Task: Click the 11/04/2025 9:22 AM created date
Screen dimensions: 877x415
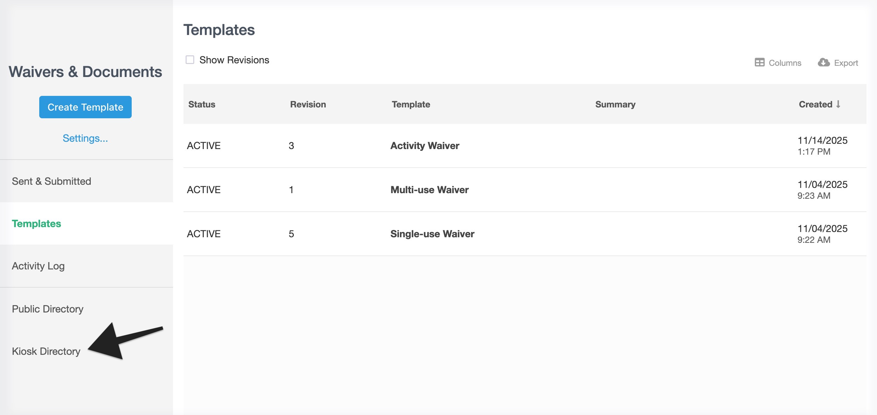Action: click(x=822, y=234)
